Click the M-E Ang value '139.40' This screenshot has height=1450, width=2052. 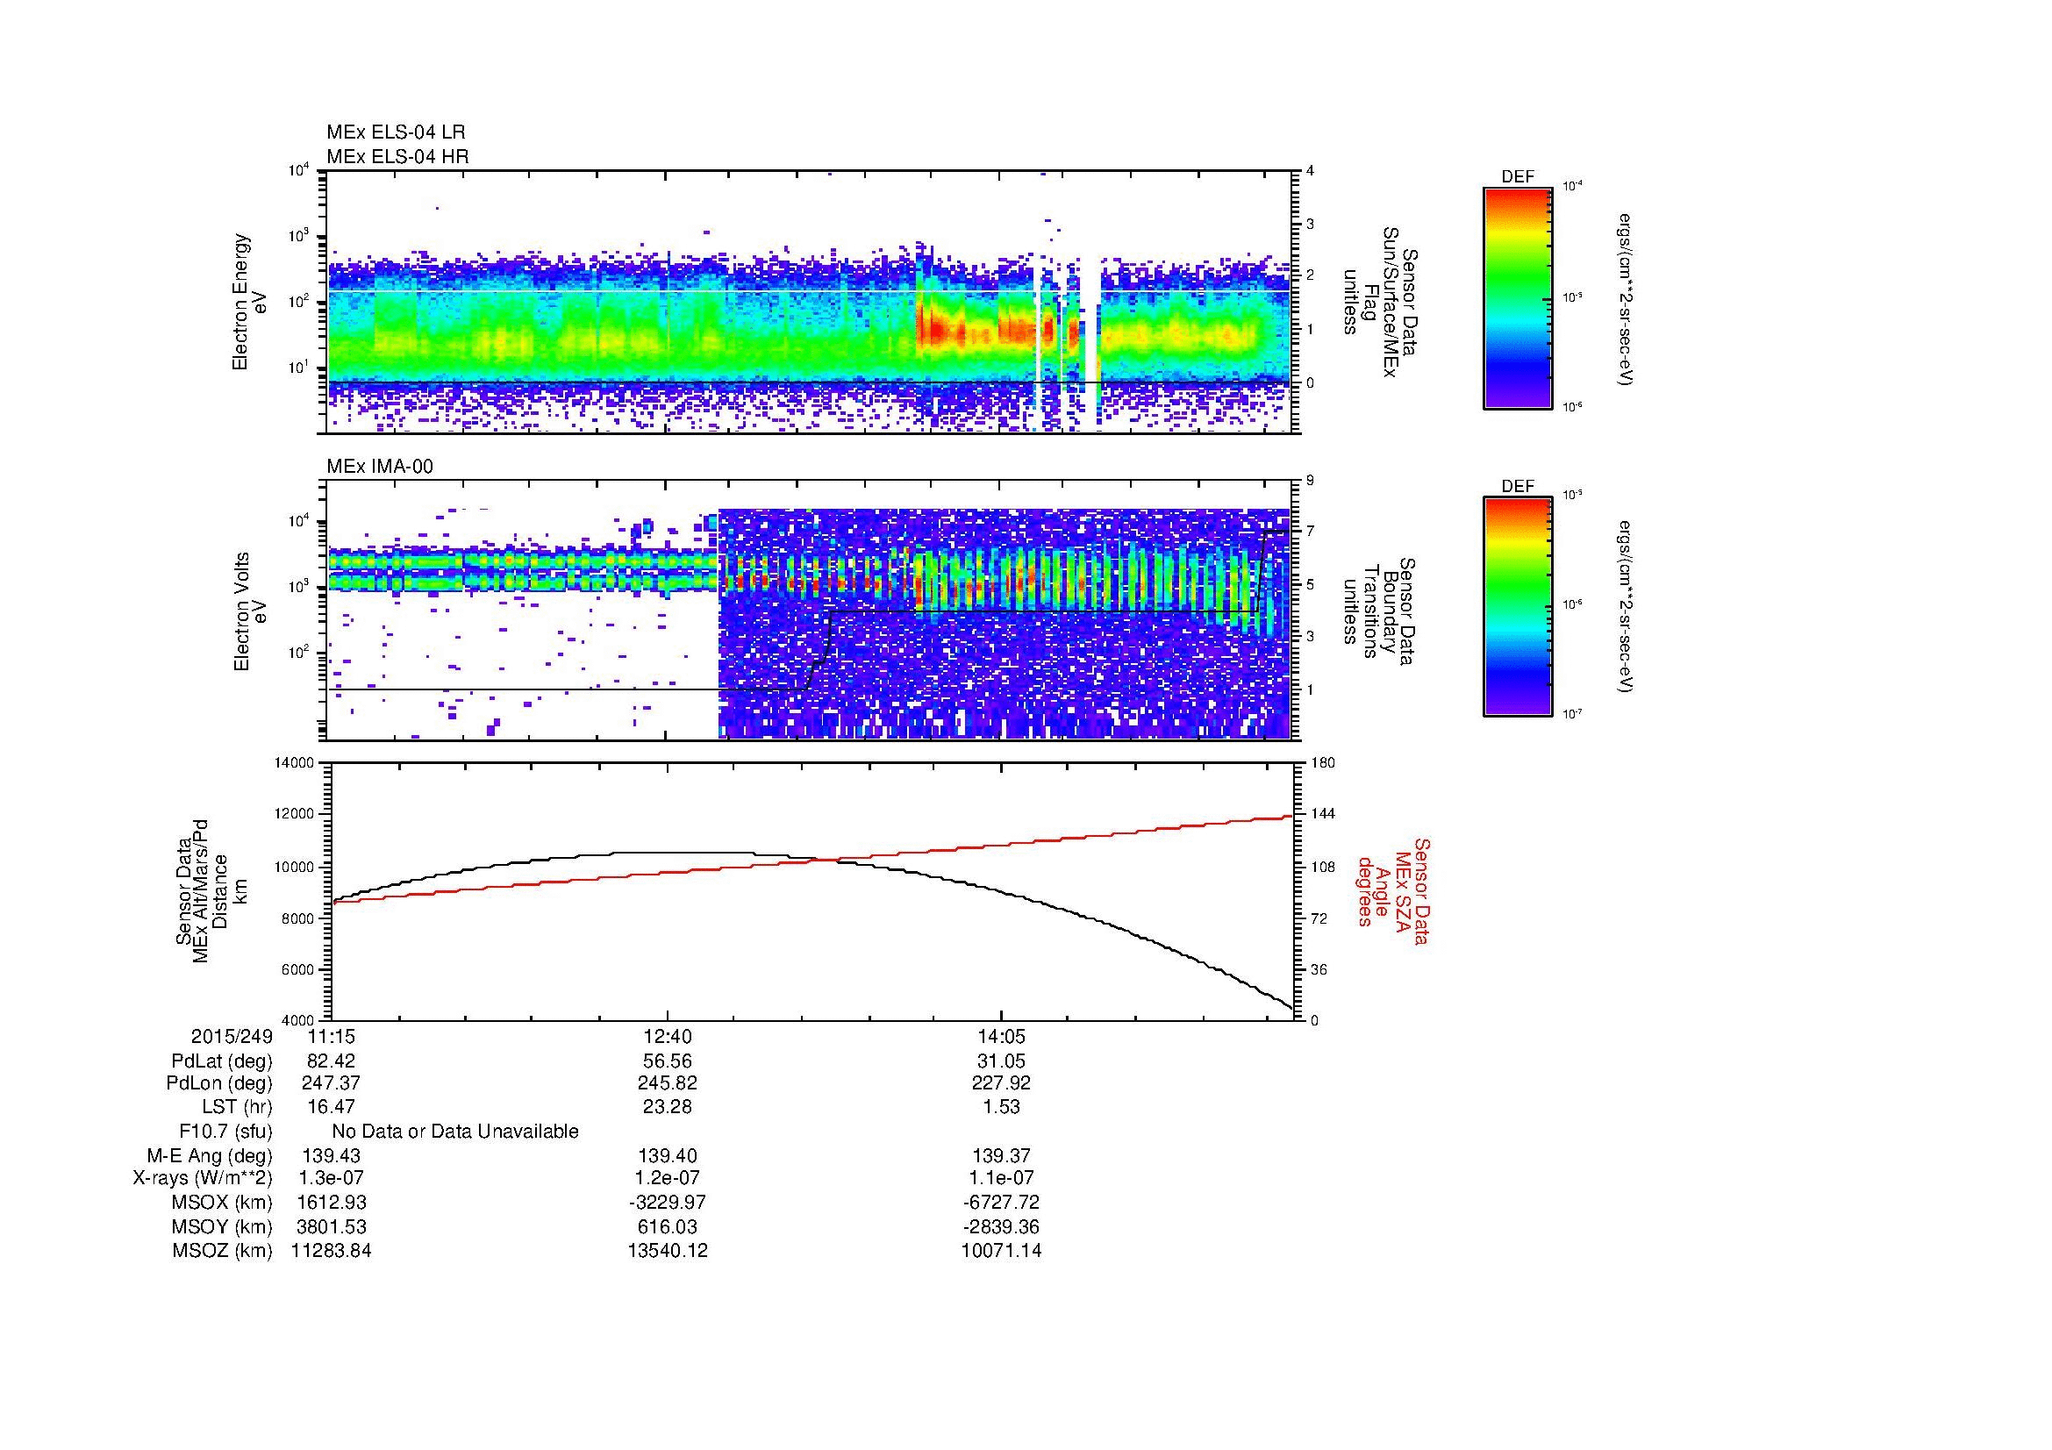pyautogui.click(x=667, y=1156)
